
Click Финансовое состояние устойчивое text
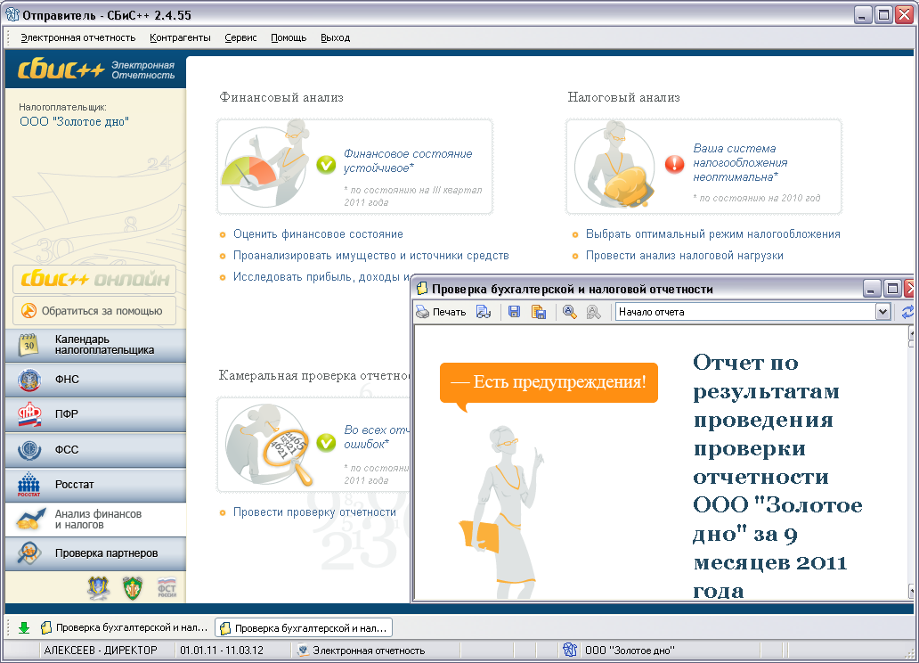tap(408, 160)
